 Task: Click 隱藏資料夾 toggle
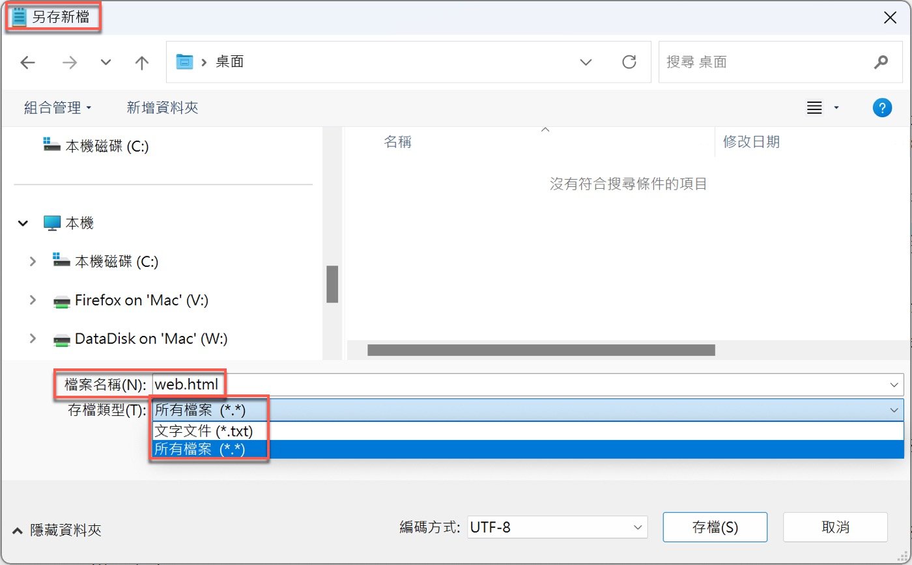pos(57,530)
